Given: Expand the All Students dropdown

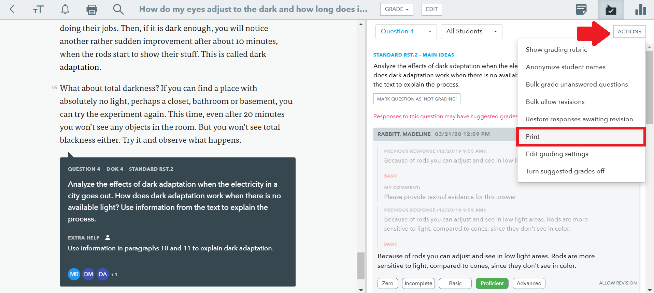Looking at the screenshot, I should pos(471,32).
